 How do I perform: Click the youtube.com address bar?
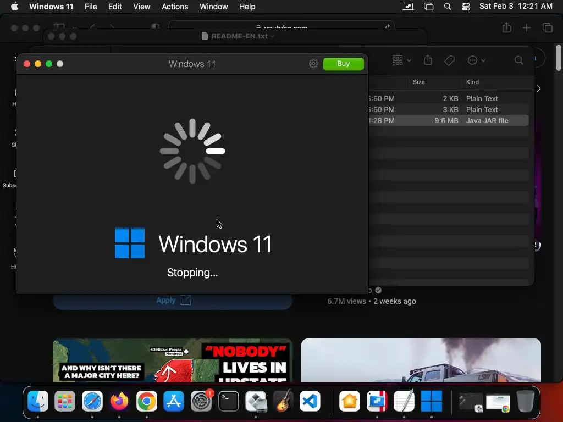point(281,26)
